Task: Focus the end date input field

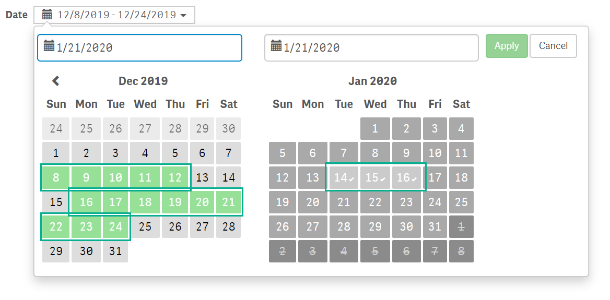Action: point(371,48)
